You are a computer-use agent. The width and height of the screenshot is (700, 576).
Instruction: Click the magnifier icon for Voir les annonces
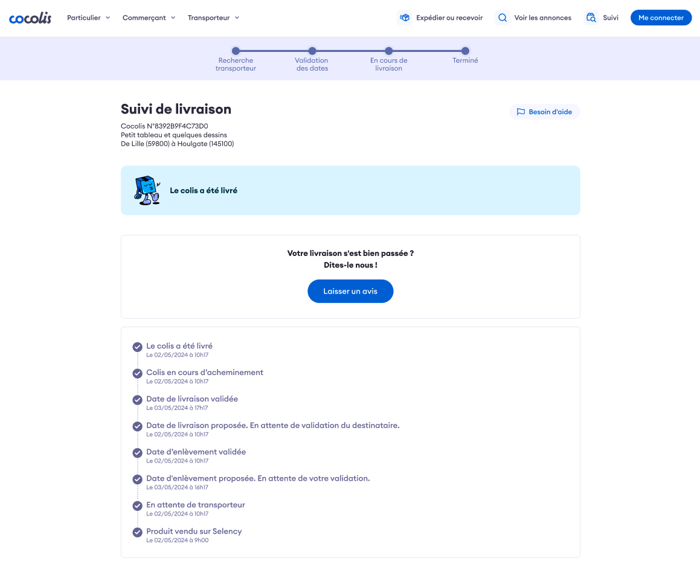click(502, 18)
